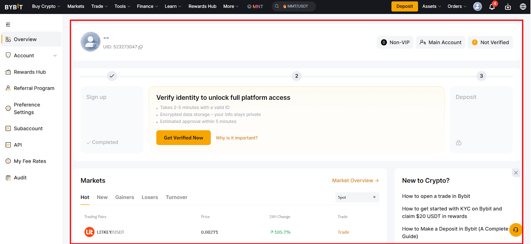Copy the UID with the copy icon
This screenshot has height=244, width=531.
click(x=141, y=47)
